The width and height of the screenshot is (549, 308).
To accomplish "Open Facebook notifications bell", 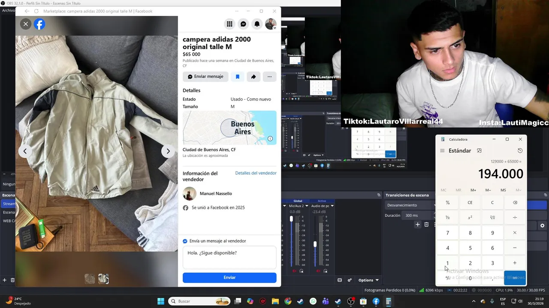I will (x=257, y=24).
